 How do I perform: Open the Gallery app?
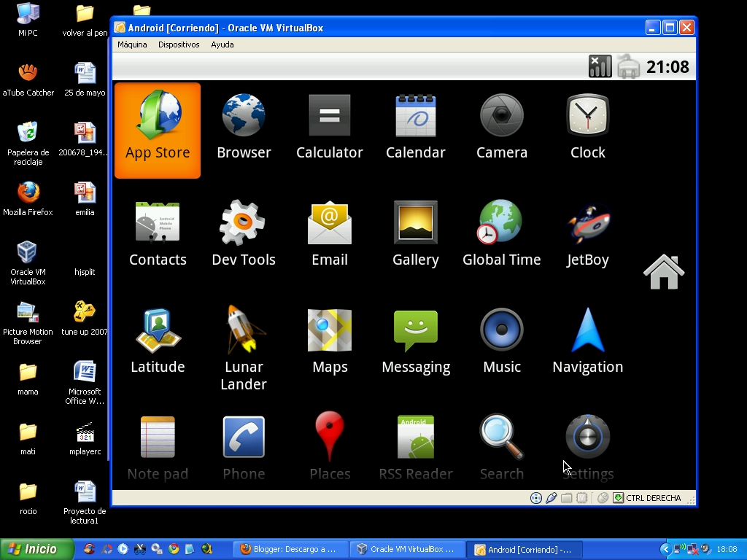415,233
